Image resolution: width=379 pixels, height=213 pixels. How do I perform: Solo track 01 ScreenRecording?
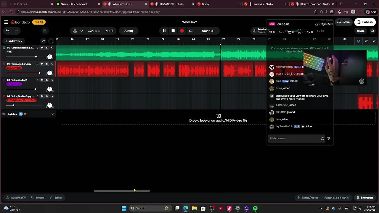point(46,48)
